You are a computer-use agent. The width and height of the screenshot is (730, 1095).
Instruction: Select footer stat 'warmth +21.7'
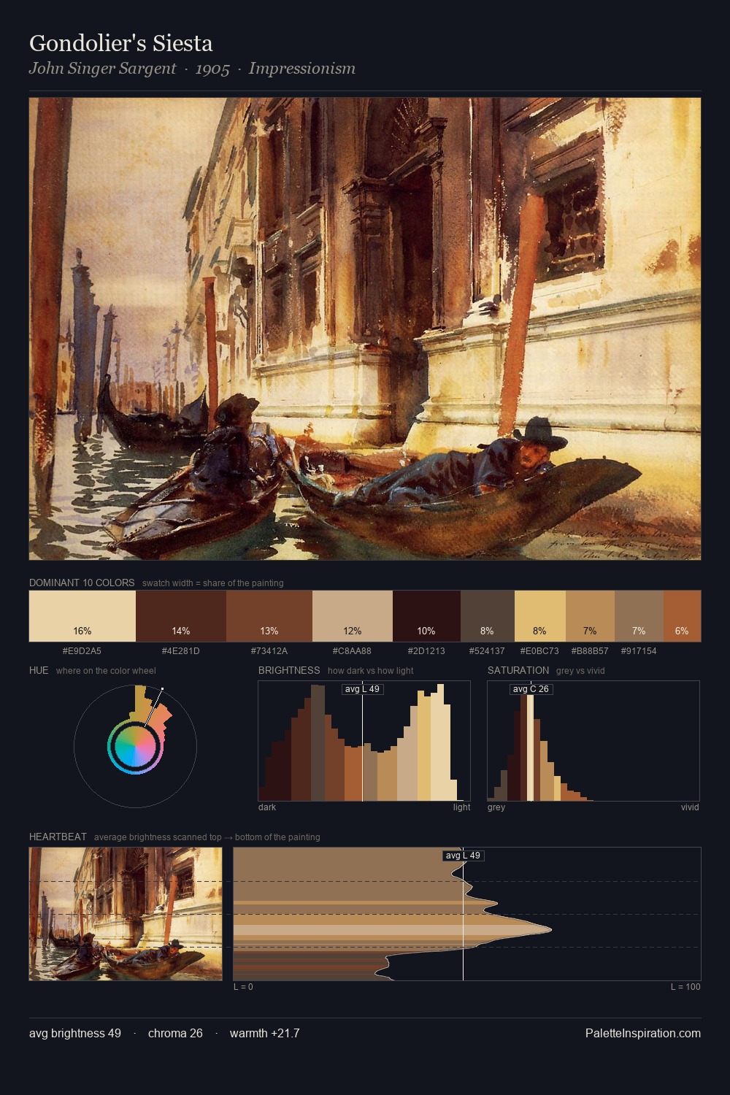pyautogui.click(x=264, y=1034)
